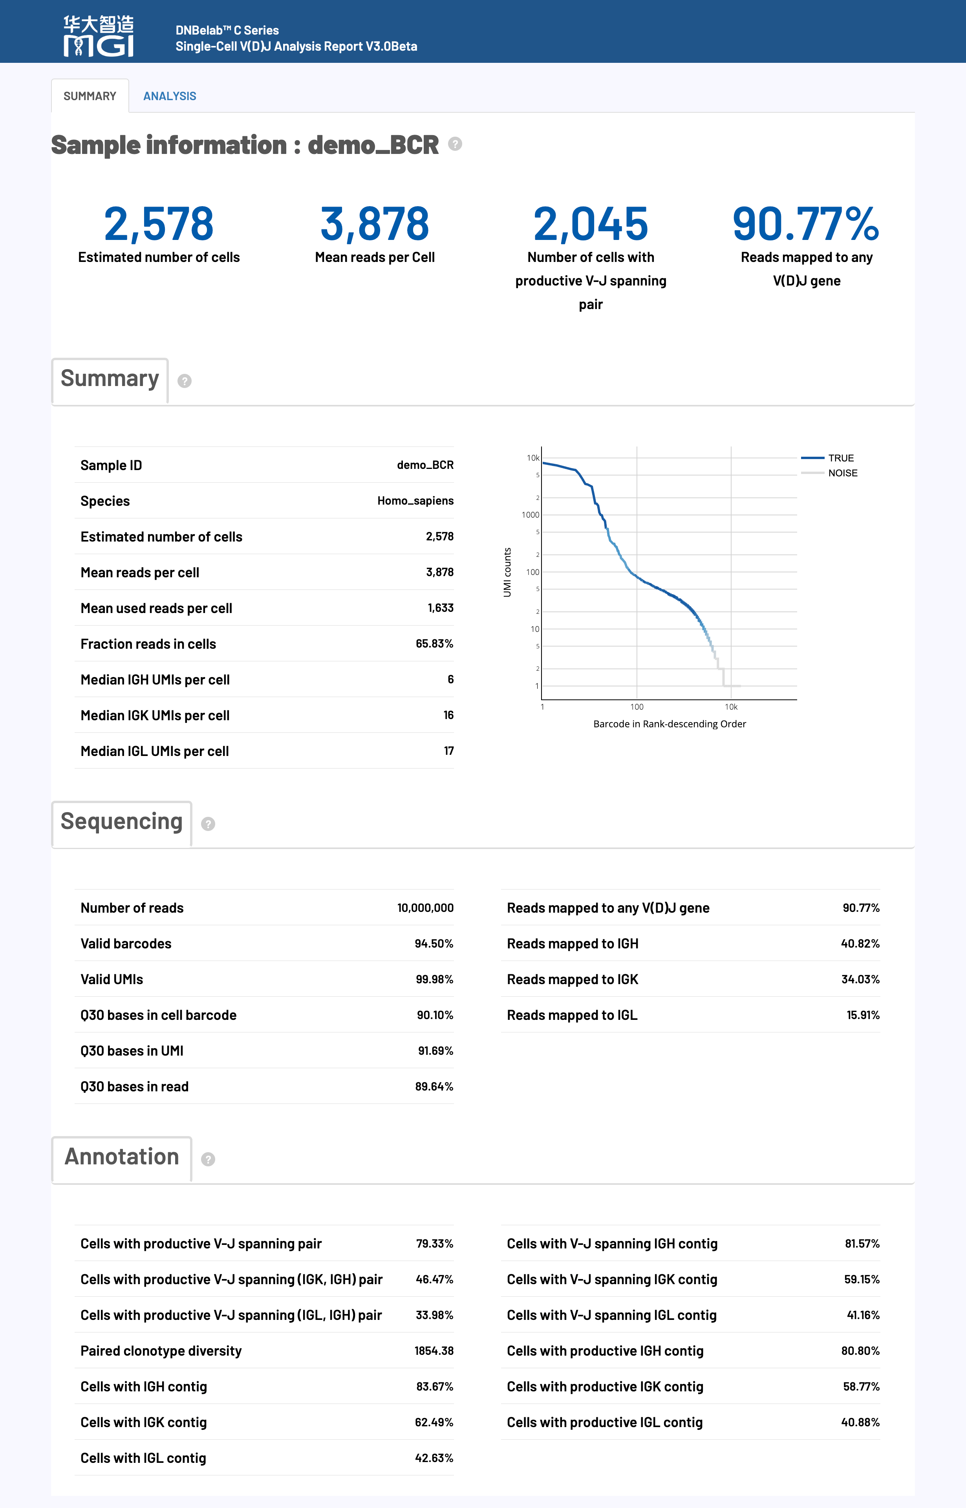Click the help icon beside Sample information heading
Screen dimensions: 966x1508
(456, 145)
